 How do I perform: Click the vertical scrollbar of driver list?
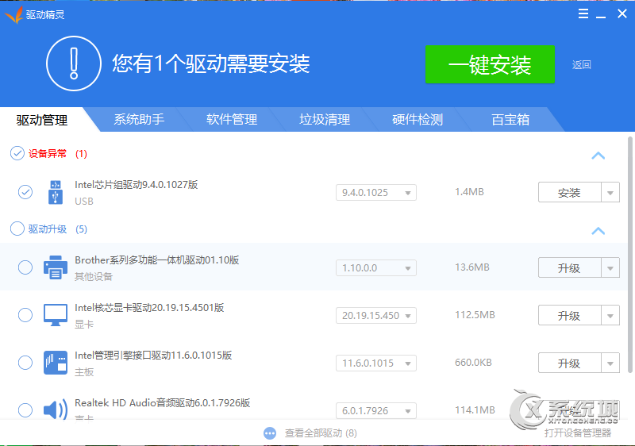(629, 255)
